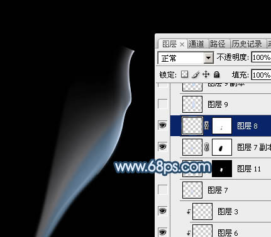Hide the 图层 8 layer
Image resolution: width=271 pixels, height=237 pixels.
(x=163, y=125)
